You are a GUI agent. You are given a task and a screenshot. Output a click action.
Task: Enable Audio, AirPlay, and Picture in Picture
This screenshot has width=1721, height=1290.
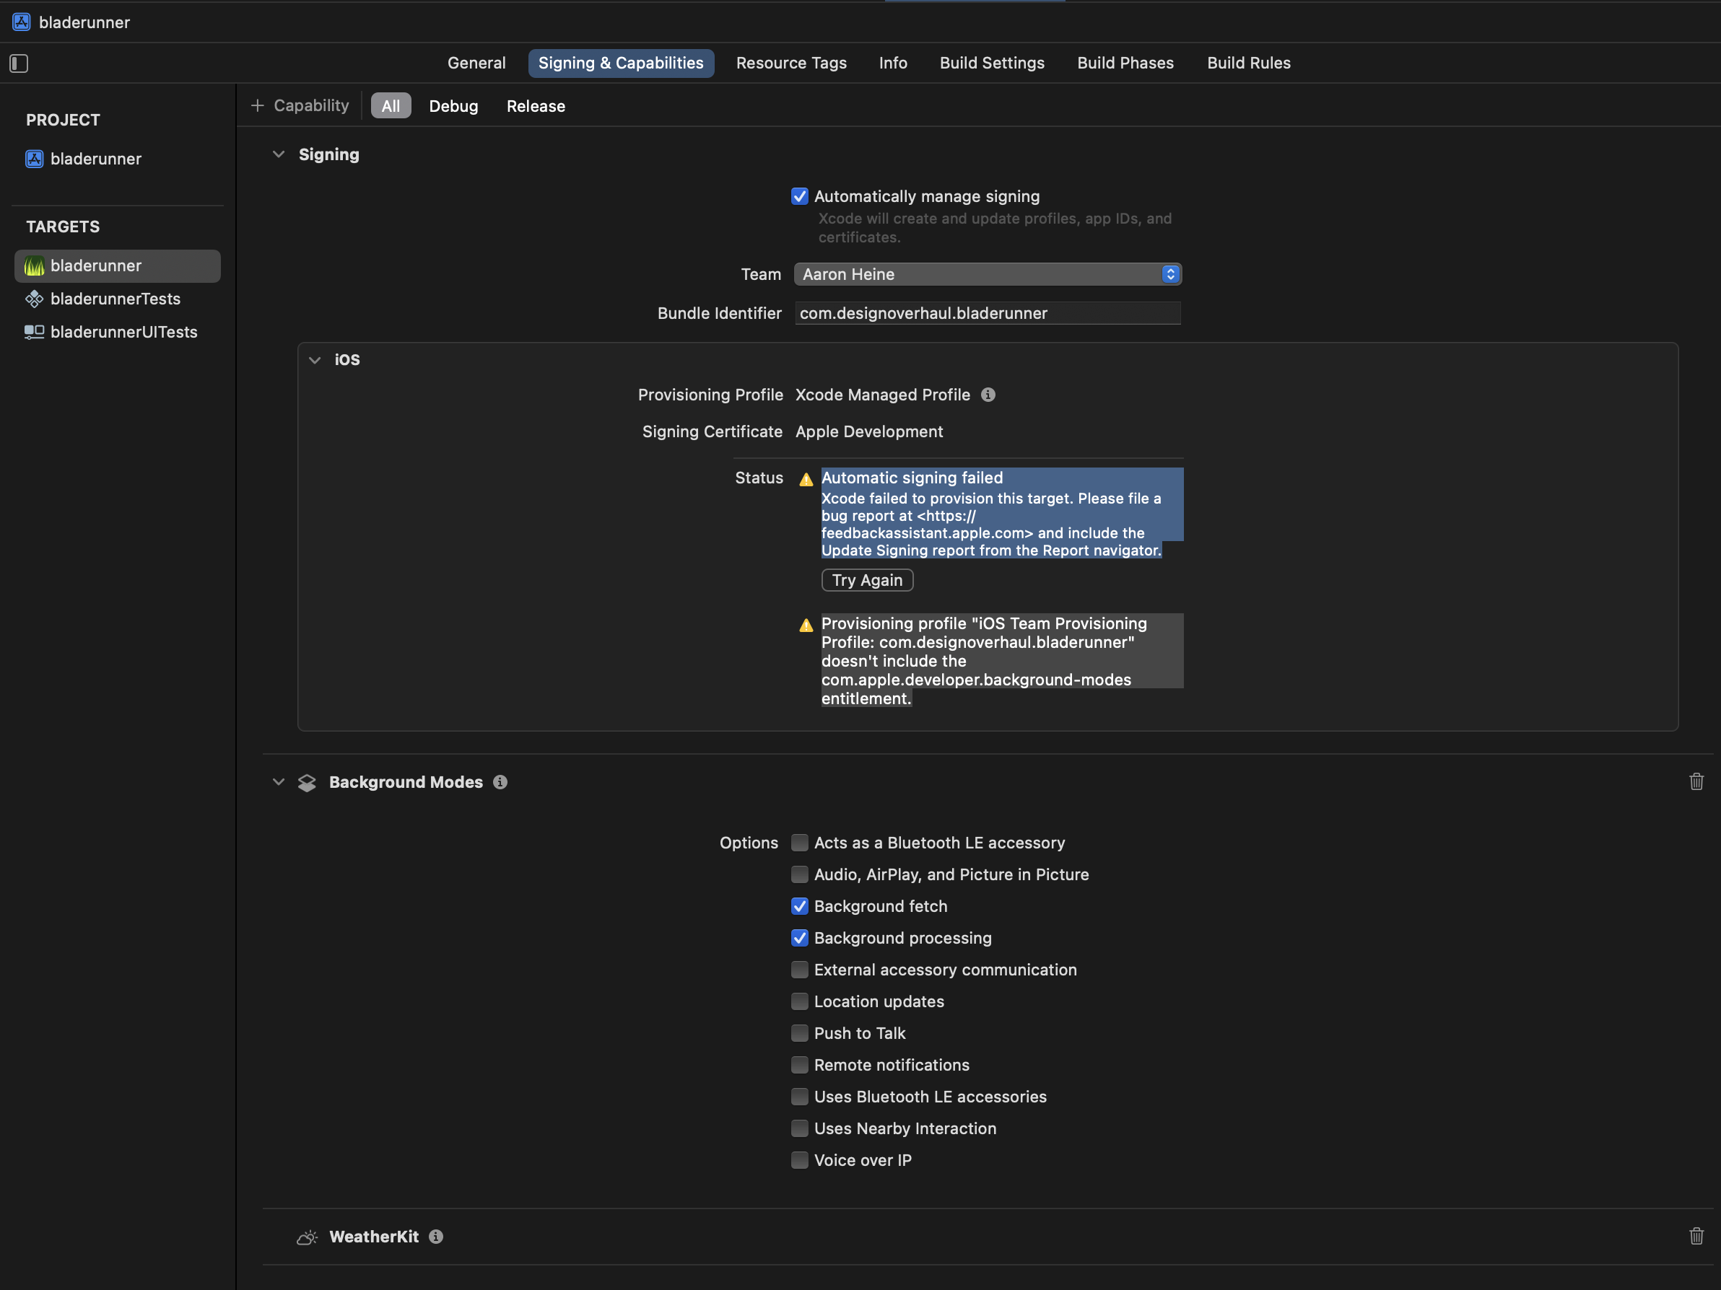[800, 874]
